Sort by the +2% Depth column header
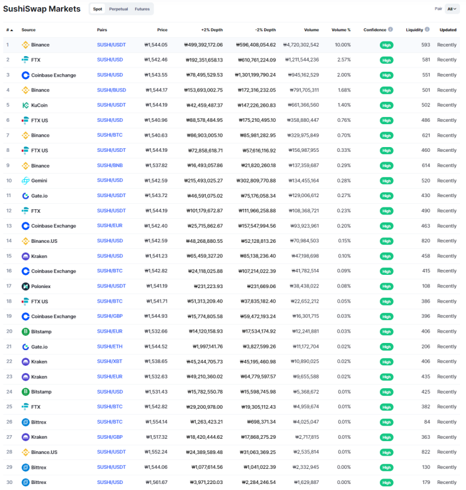The image size is (466, 490). [212, 30]
